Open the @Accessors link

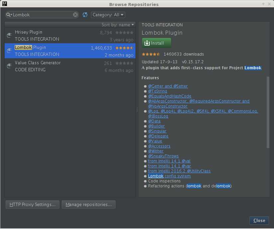(159, 146)
